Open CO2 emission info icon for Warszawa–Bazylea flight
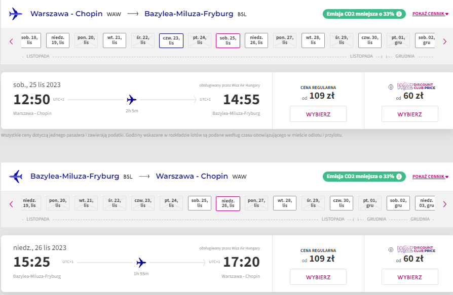This screenshot has width=453, height=295. pyautogui.click(x=399, y=14)
